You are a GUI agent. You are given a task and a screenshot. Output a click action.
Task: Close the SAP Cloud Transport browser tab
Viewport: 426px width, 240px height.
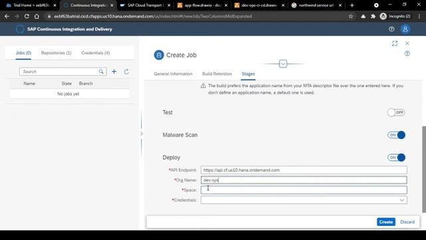(x=169, y=5)
